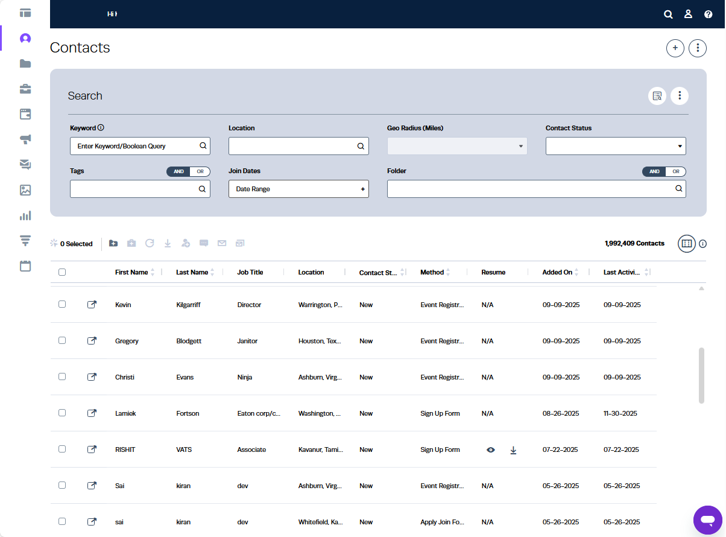Image resolution: width=726 pixels, height=537 pixels.
Task: Click the Keyword search input field
Action: [x=136, y=146]
